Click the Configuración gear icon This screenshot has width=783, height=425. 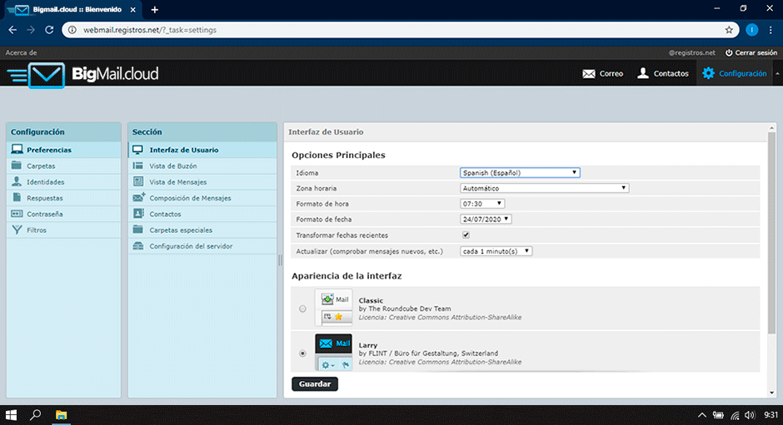(708, 73)
